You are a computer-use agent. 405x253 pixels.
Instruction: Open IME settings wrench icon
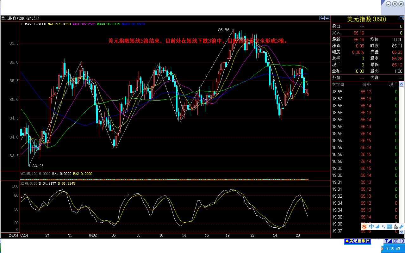tap(401, 226)
